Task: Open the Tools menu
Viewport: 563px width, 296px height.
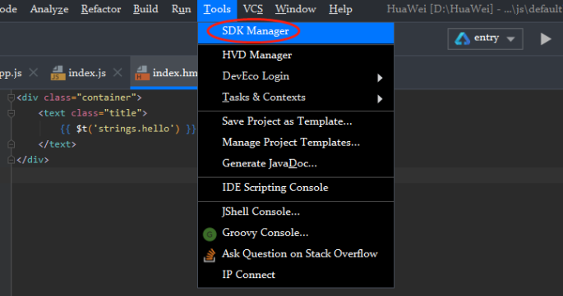Action: (x=217, y=9)
